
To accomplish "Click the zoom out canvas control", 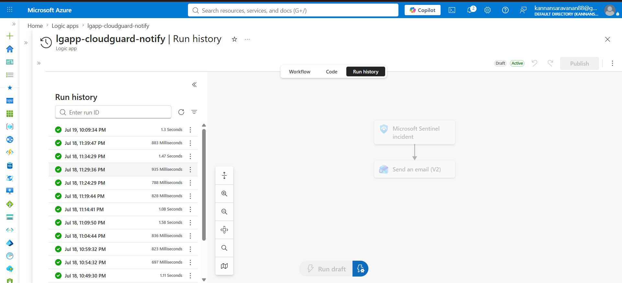I will (x=224, y=212).
